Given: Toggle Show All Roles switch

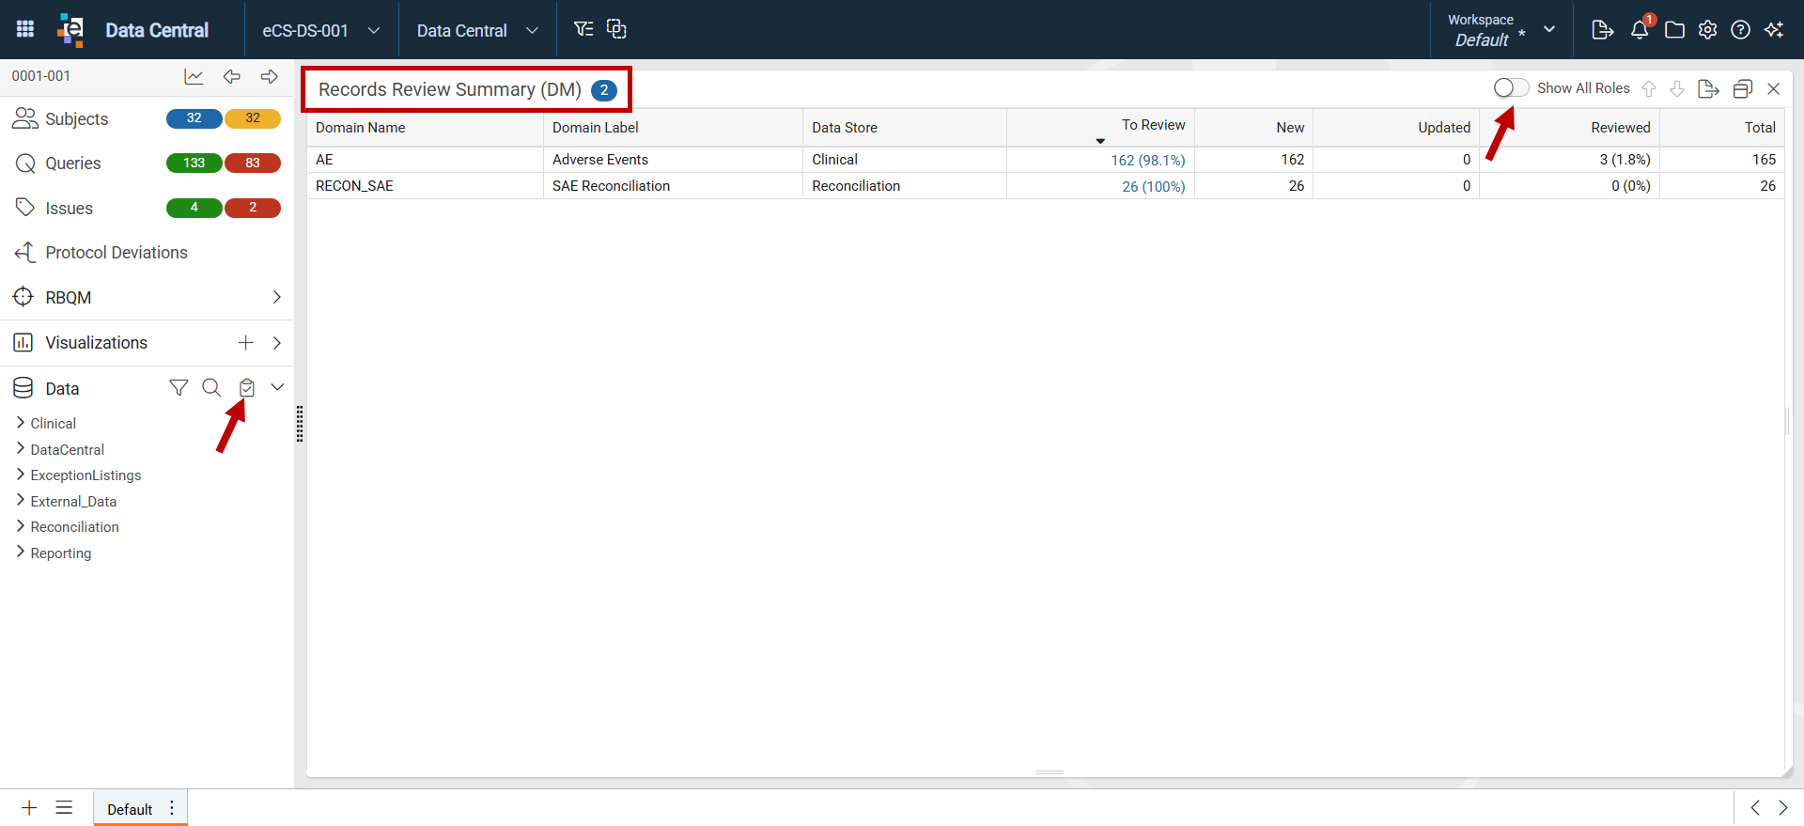Looking at the screenshot, I should coord(1511,87).
